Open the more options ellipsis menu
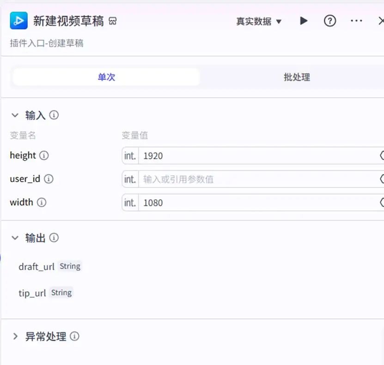Screen dimensions: 384x365 point(356,21)
